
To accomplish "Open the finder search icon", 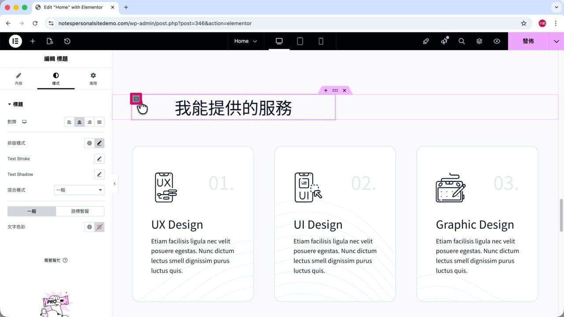I will (462, 41).
